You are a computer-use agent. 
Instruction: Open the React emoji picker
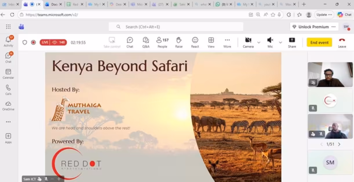point(195,42)
